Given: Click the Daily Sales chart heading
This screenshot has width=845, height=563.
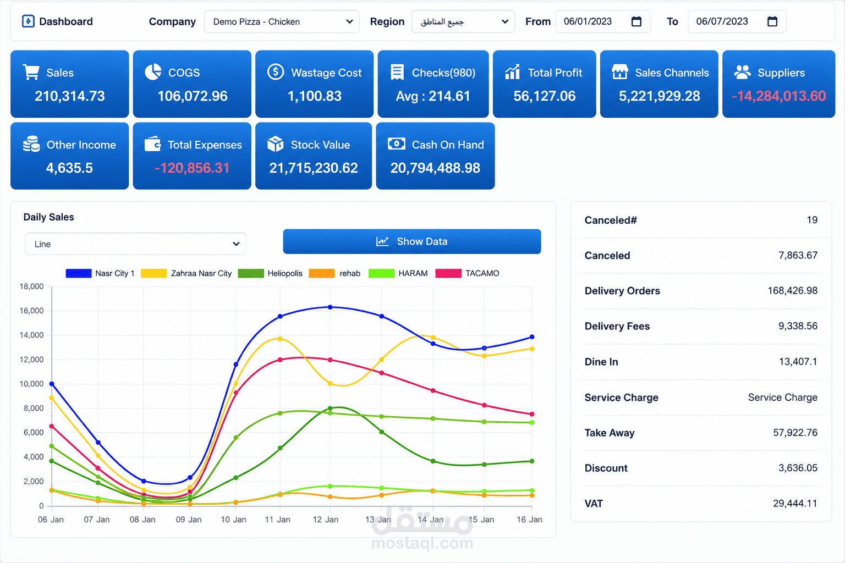Looking at the screenshot, I should tap(48, 217).
